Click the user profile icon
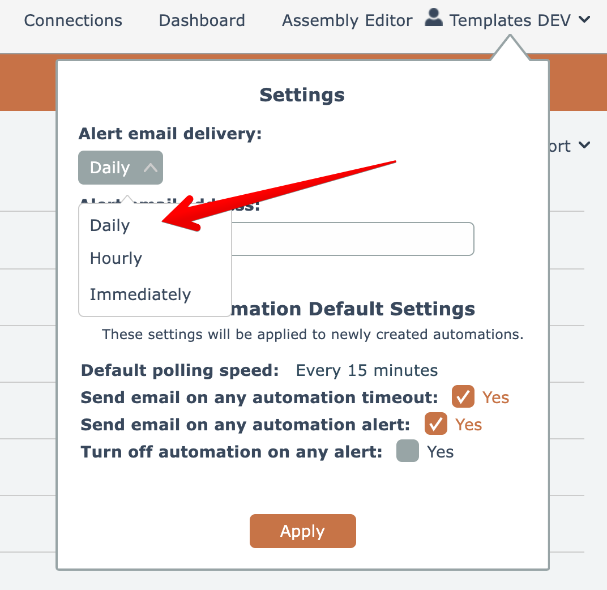Image resolution: width=607 pixels, height=590 pixels. 433,18
